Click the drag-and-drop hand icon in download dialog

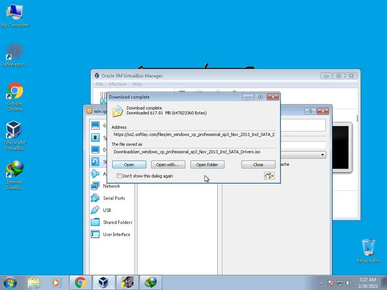[269, 176]
